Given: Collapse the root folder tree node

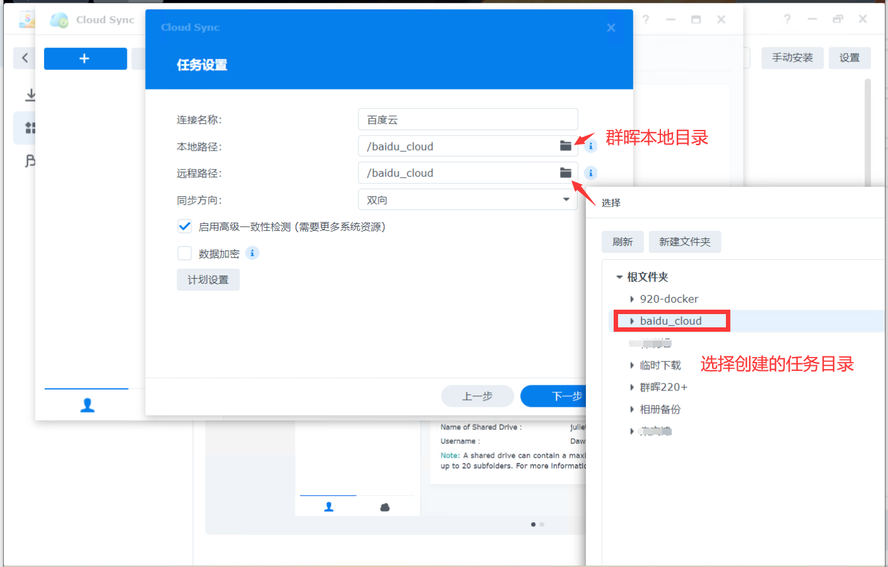Looking at the screenshot, I should [619, 277].
